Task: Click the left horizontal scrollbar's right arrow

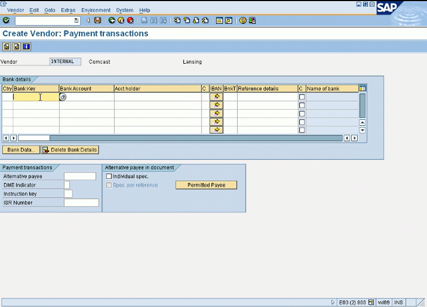Action: click(13, 138)
